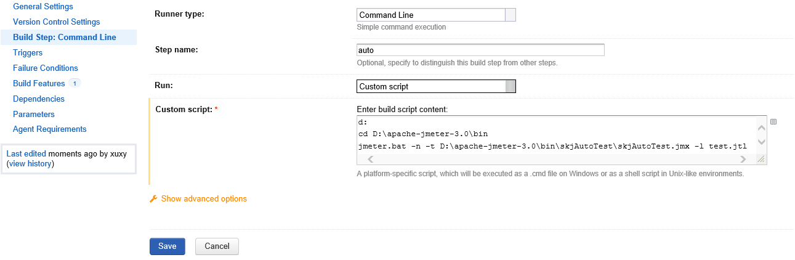Open the view history link
This screenshot has width=795, height=260.
click(x=30, y=164)
